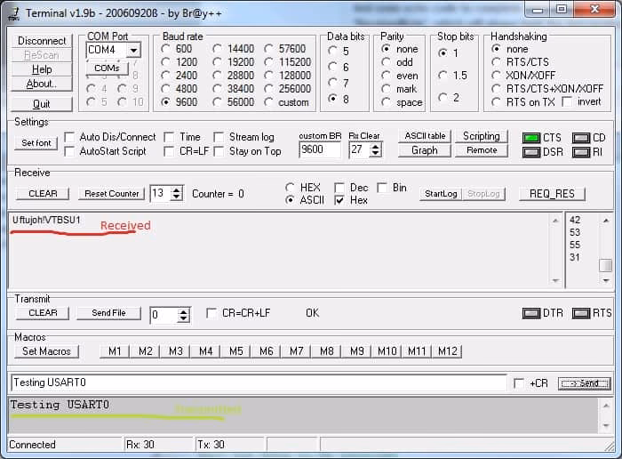Image resolution: width=622 pixels, height=459 pixels.
Task: Enable AutoStart Script checkbox
Action: (69, 151)
